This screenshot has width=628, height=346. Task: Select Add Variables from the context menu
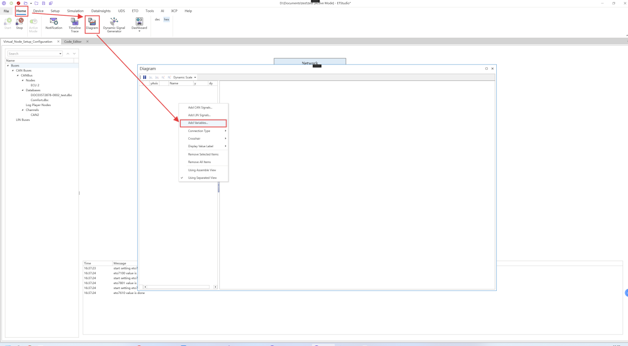pos(198,123)
